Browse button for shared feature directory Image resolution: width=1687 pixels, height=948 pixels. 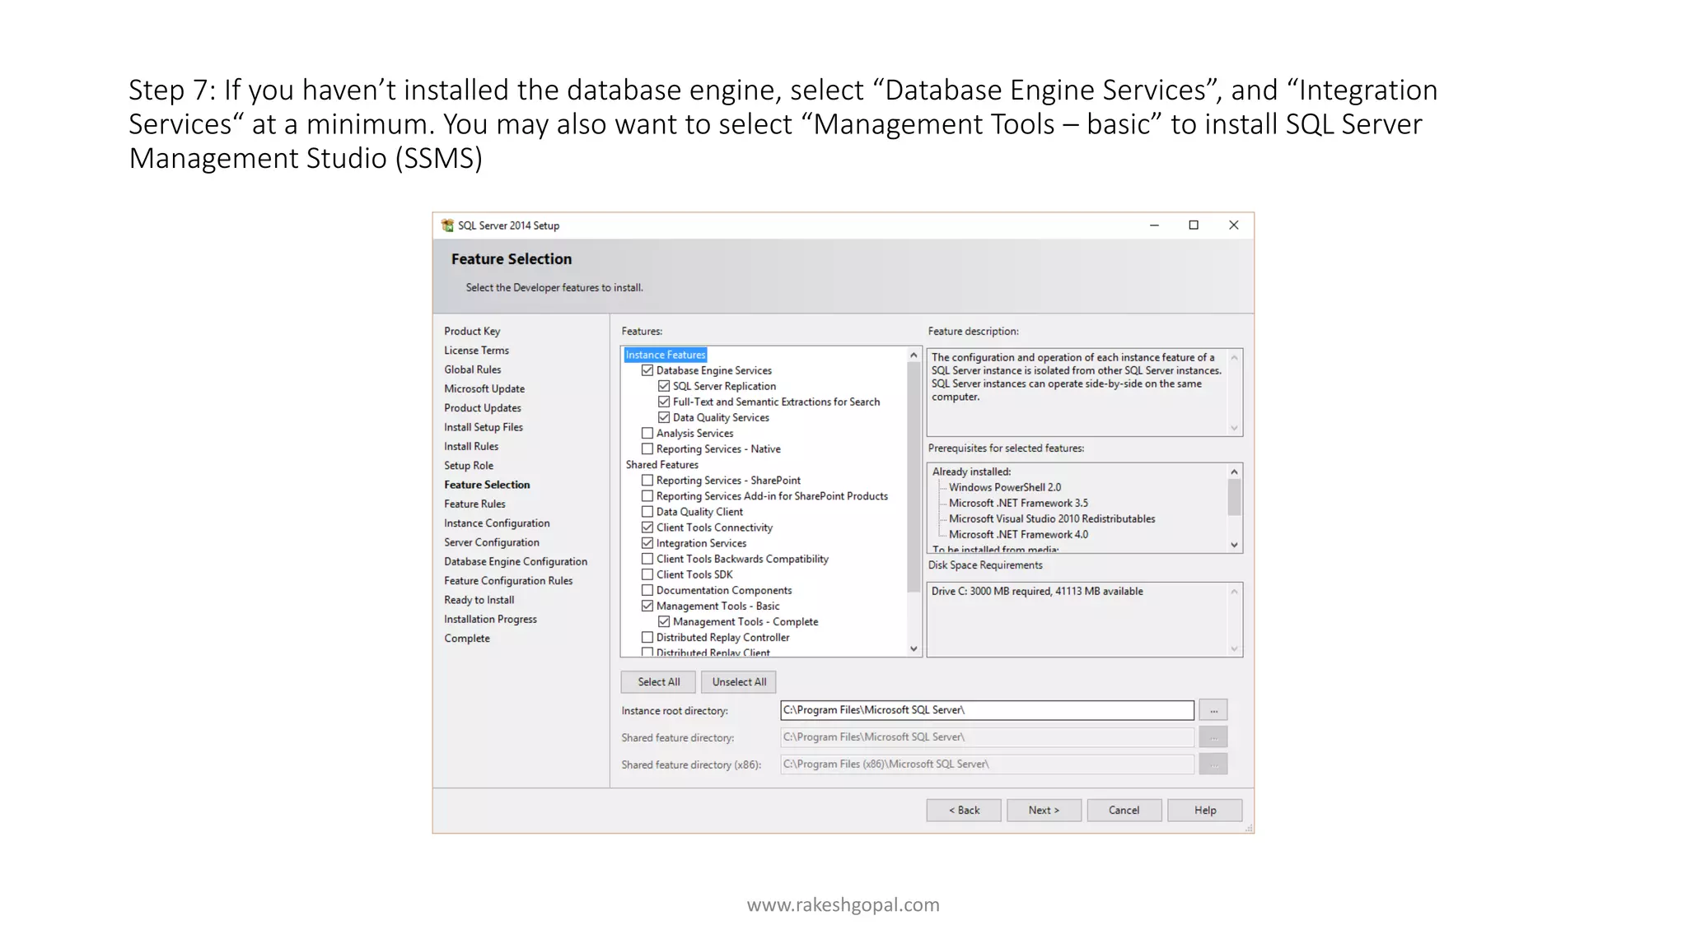point(1213,737)
